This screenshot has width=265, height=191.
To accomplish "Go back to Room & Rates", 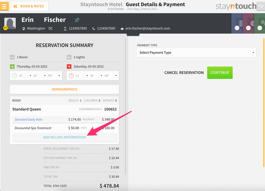I will (x=30, y=6).
